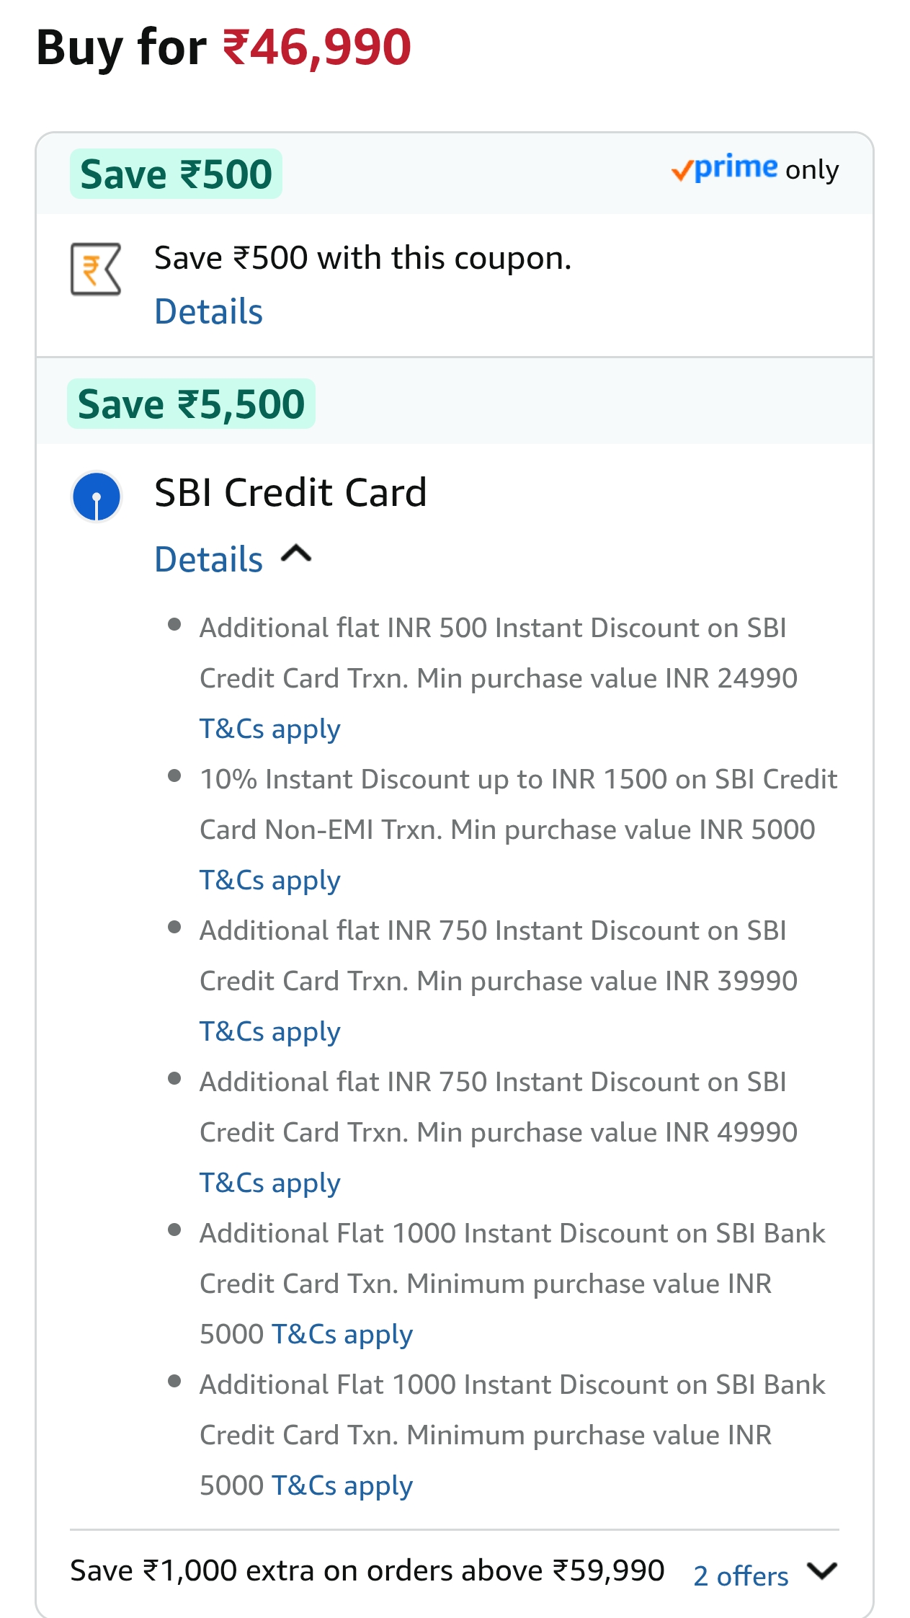Screen dimensions: 910x1618
Task: Tap Save ₹1,000 extra on orders text
Action: pos(367,1570)
